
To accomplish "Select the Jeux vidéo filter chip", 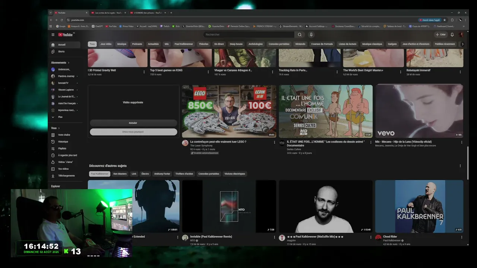I will pos(106,44).
